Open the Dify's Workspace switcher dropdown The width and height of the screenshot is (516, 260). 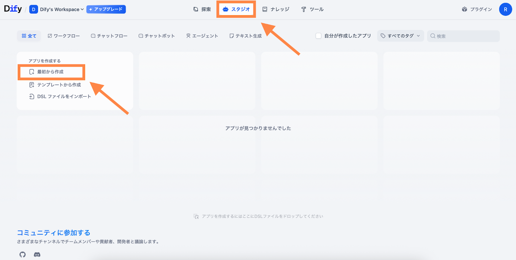(57, 9)
